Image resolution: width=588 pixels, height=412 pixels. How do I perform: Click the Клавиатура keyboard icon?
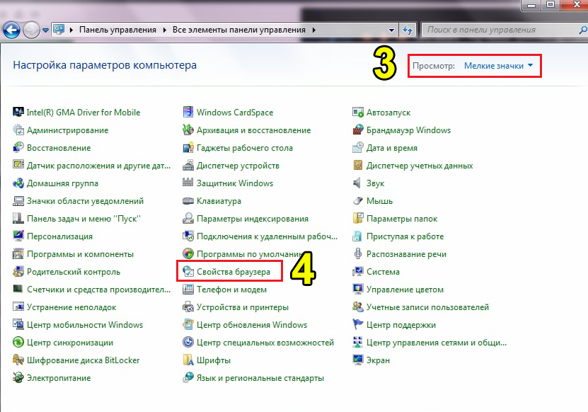[188, 201]
